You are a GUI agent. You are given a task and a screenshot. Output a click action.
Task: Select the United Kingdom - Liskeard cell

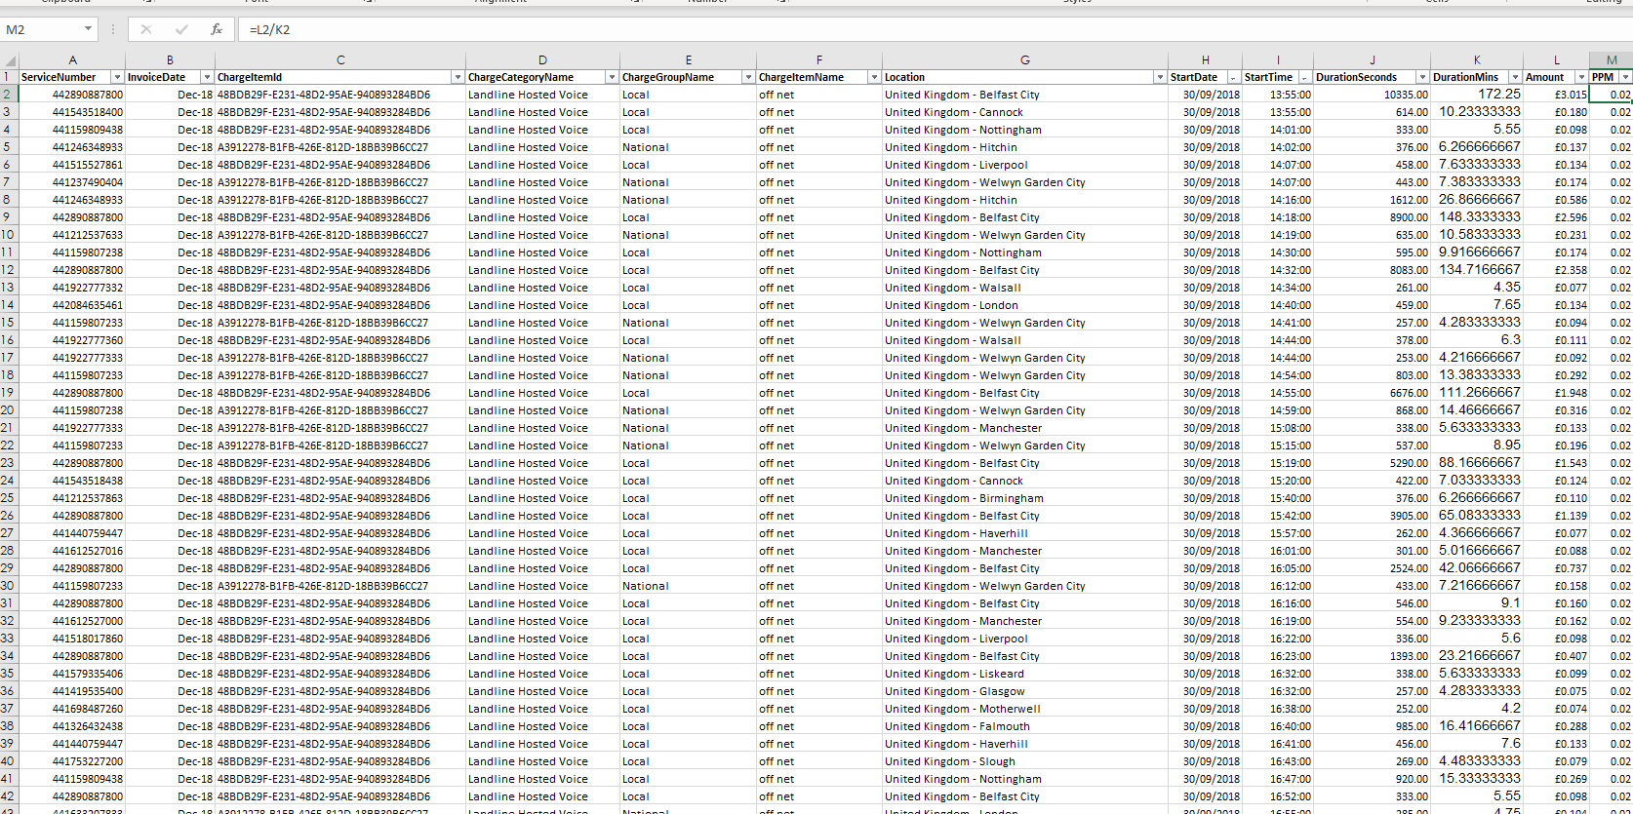point(1025,674)
